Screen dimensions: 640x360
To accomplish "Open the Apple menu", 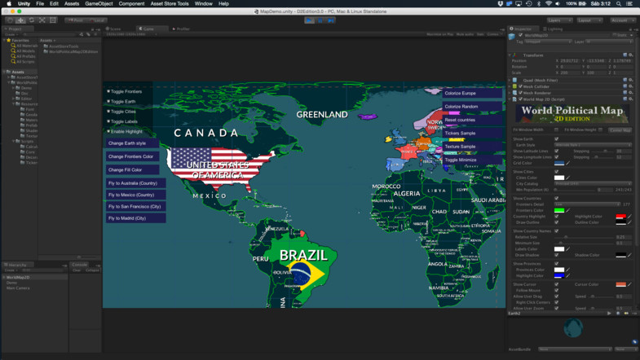I will click(9, 4).
